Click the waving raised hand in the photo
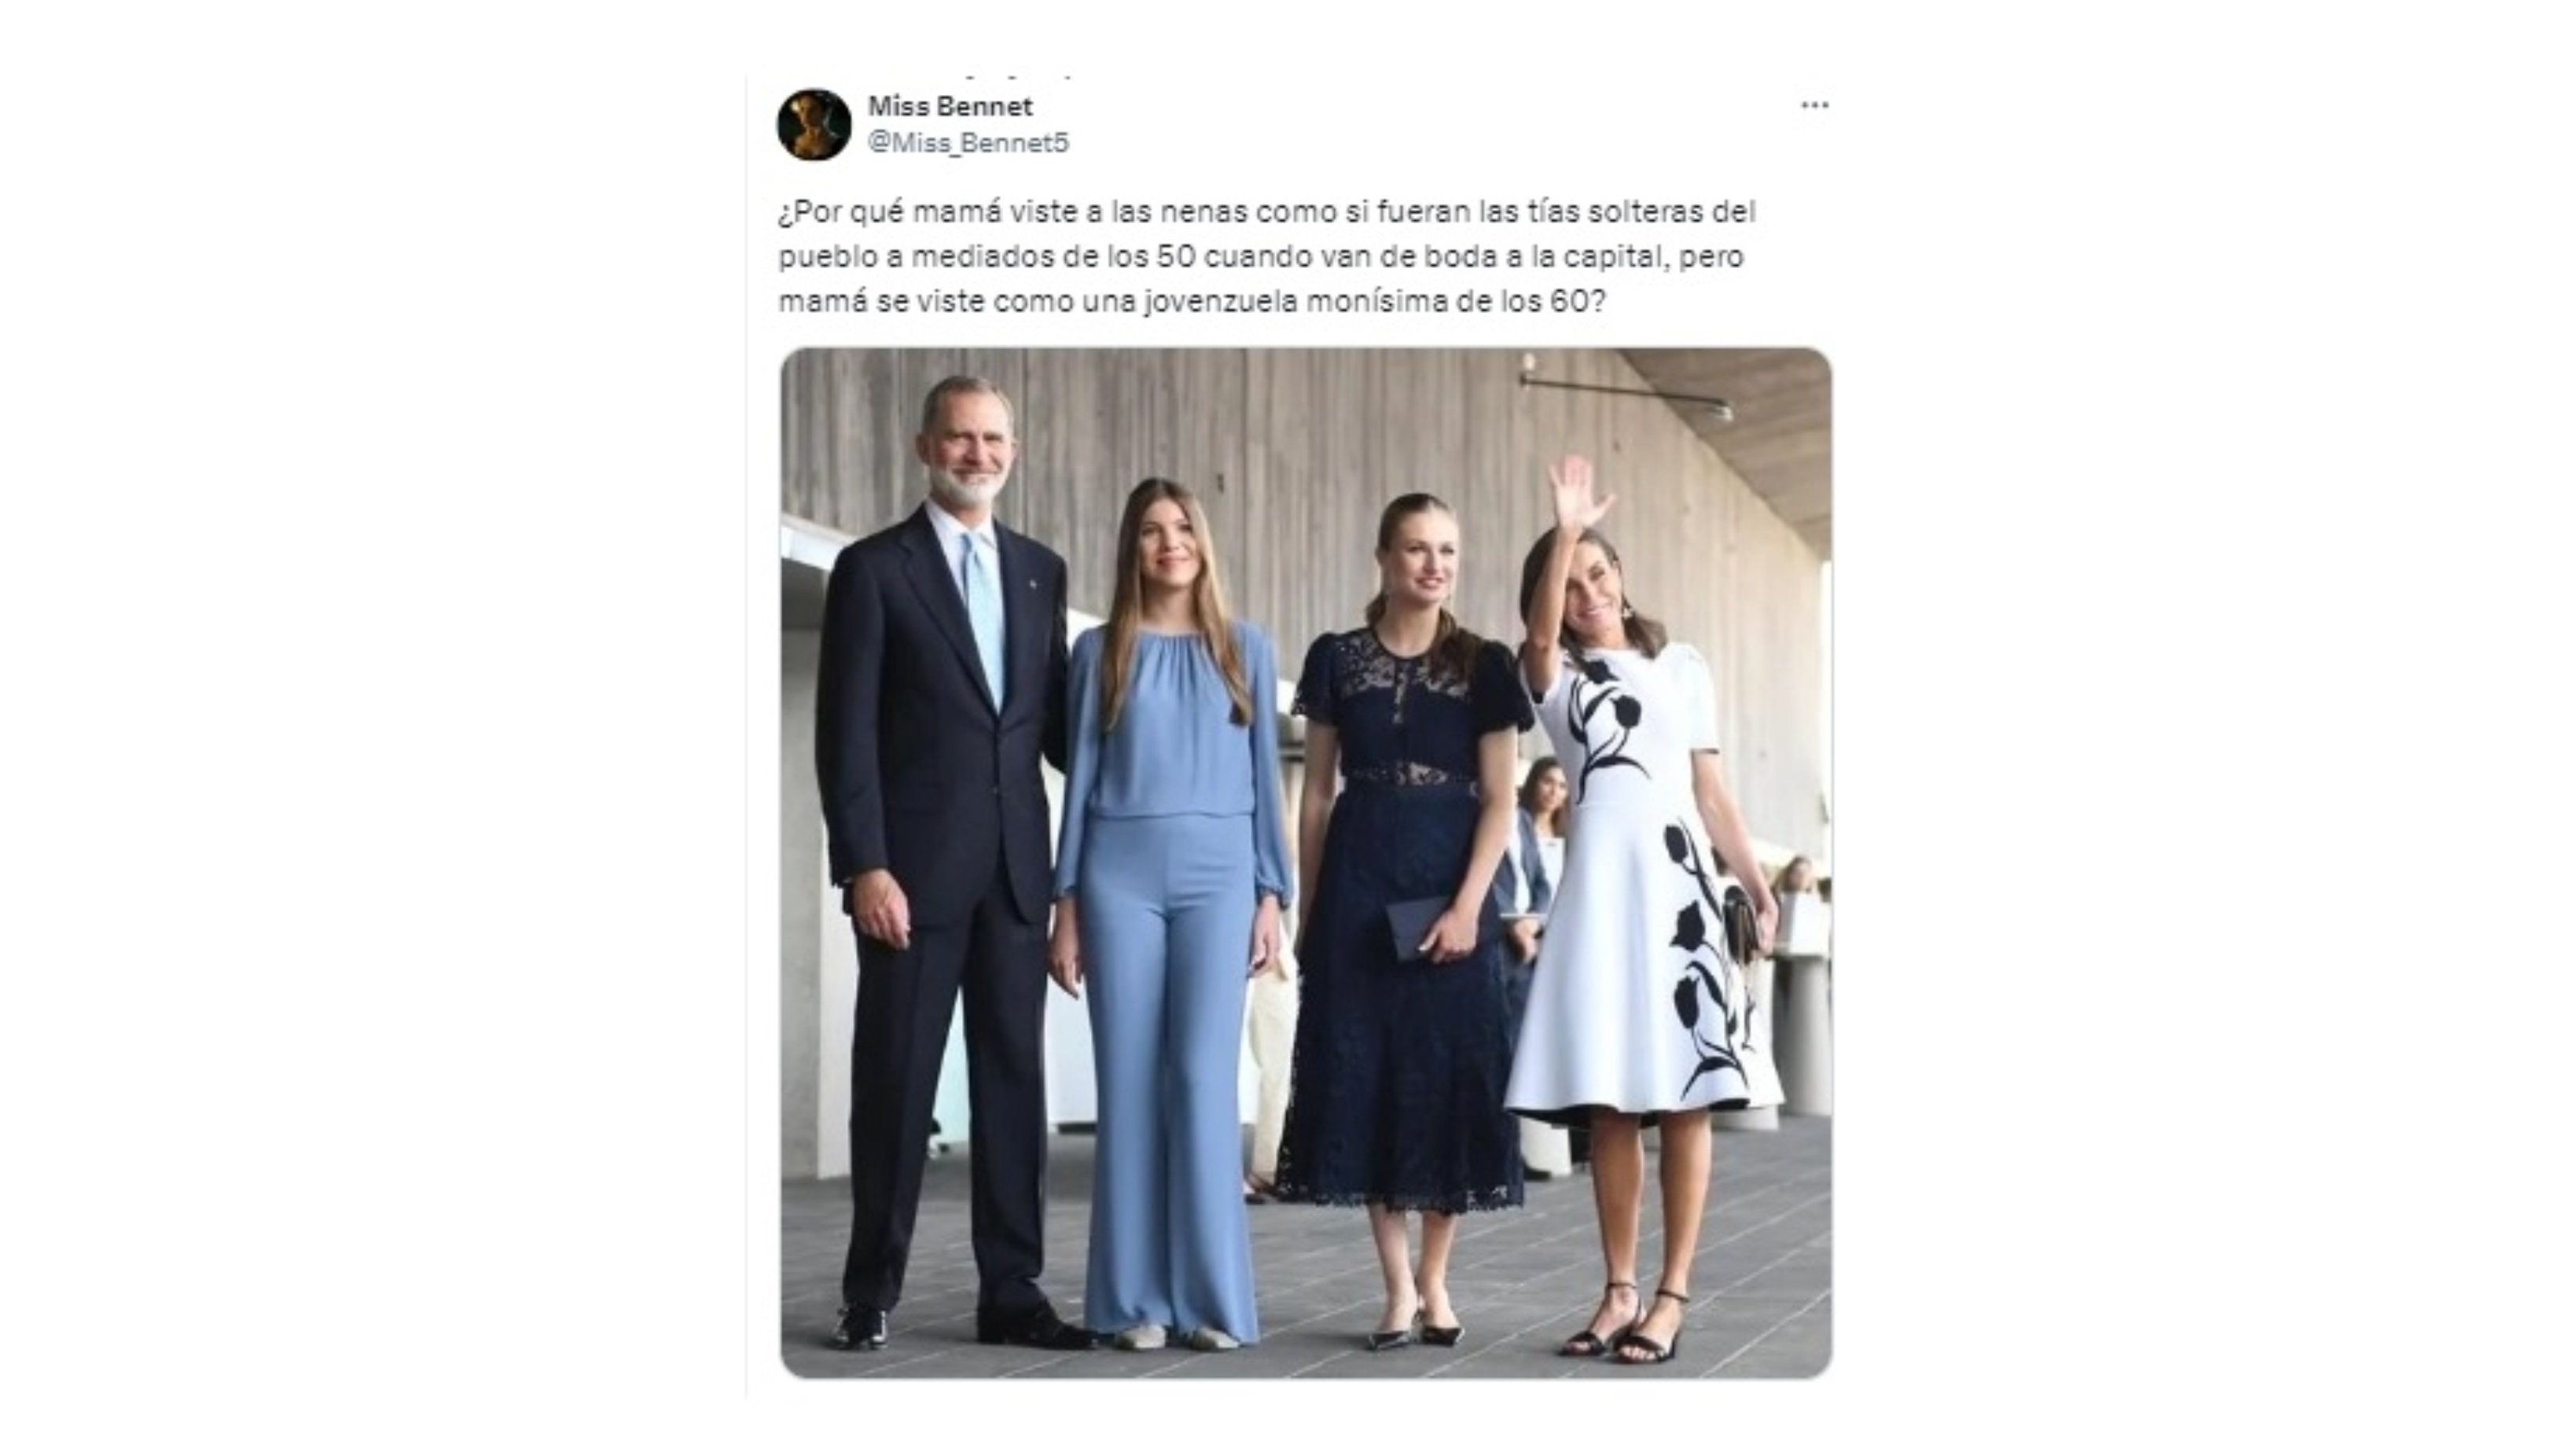This screenshot has width=2565, height=1456. click(1578, 493)
